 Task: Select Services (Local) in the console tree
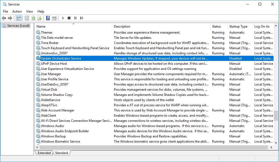[x=18, y=26]
